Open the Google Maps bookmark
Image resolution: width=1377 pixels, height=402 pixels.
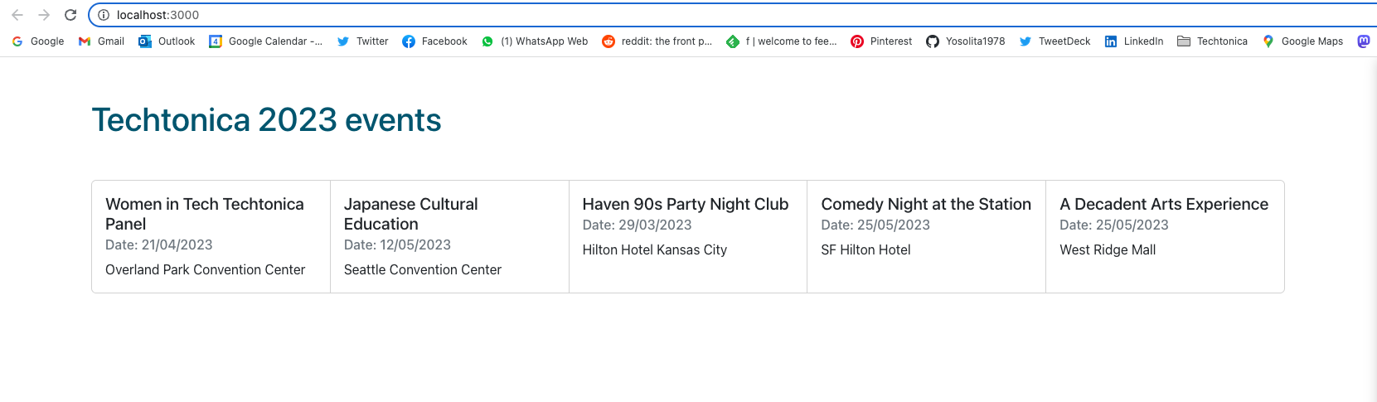click(x=1302, y=41)
